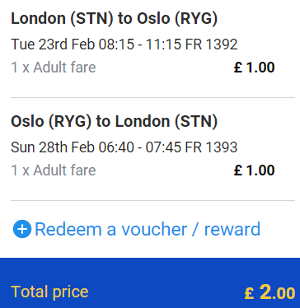Click the Tue 23rd Feb departure date
Viewport: 300px width, 308px height.
[53, 44]
